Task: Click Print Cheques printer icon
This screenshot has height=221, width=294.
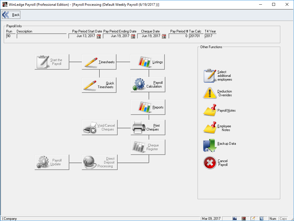Action: click(139, 128)
